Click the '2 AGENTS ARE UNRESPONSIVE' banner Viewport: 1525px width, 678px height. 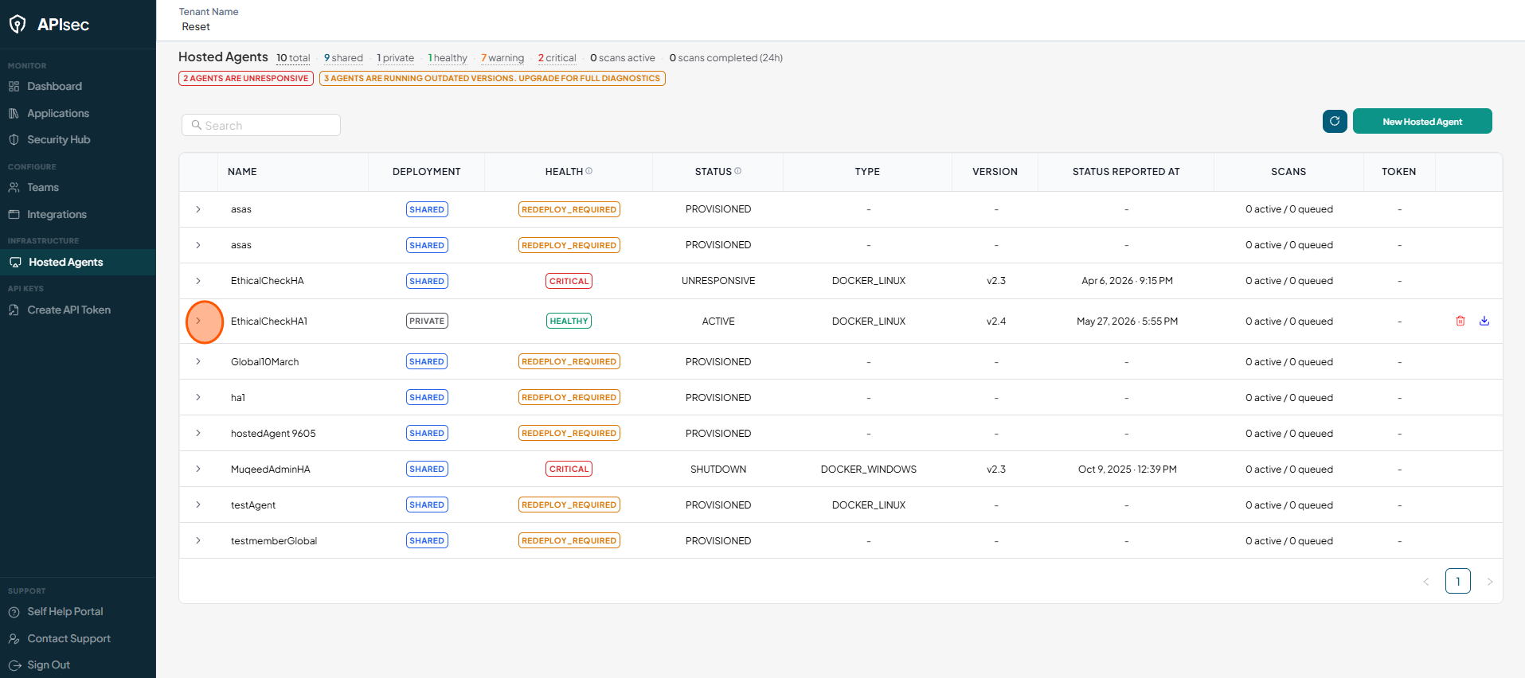click(x=246, y=78)
